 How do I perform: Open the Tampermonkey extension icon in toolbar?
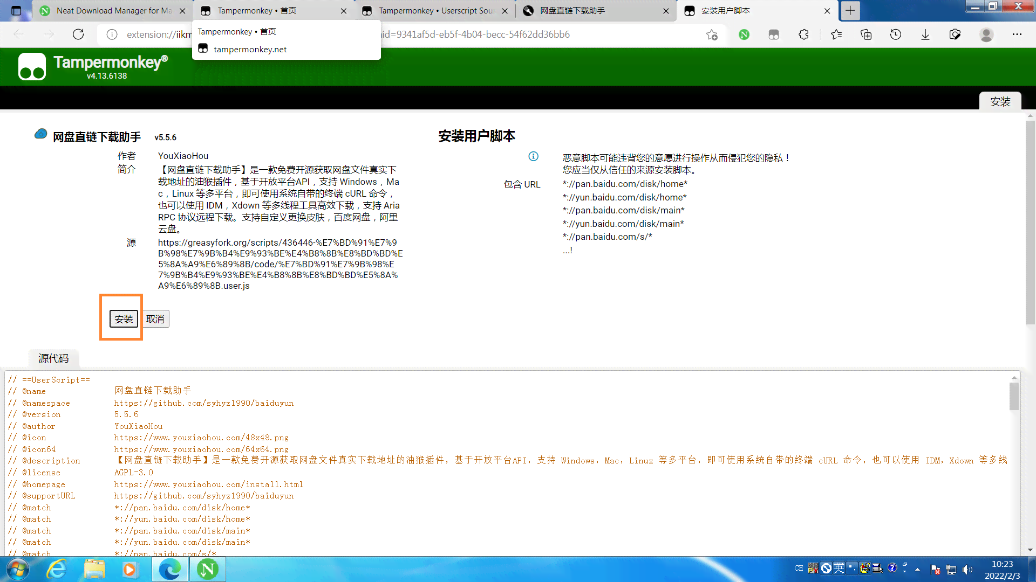[x=774, y=34]
